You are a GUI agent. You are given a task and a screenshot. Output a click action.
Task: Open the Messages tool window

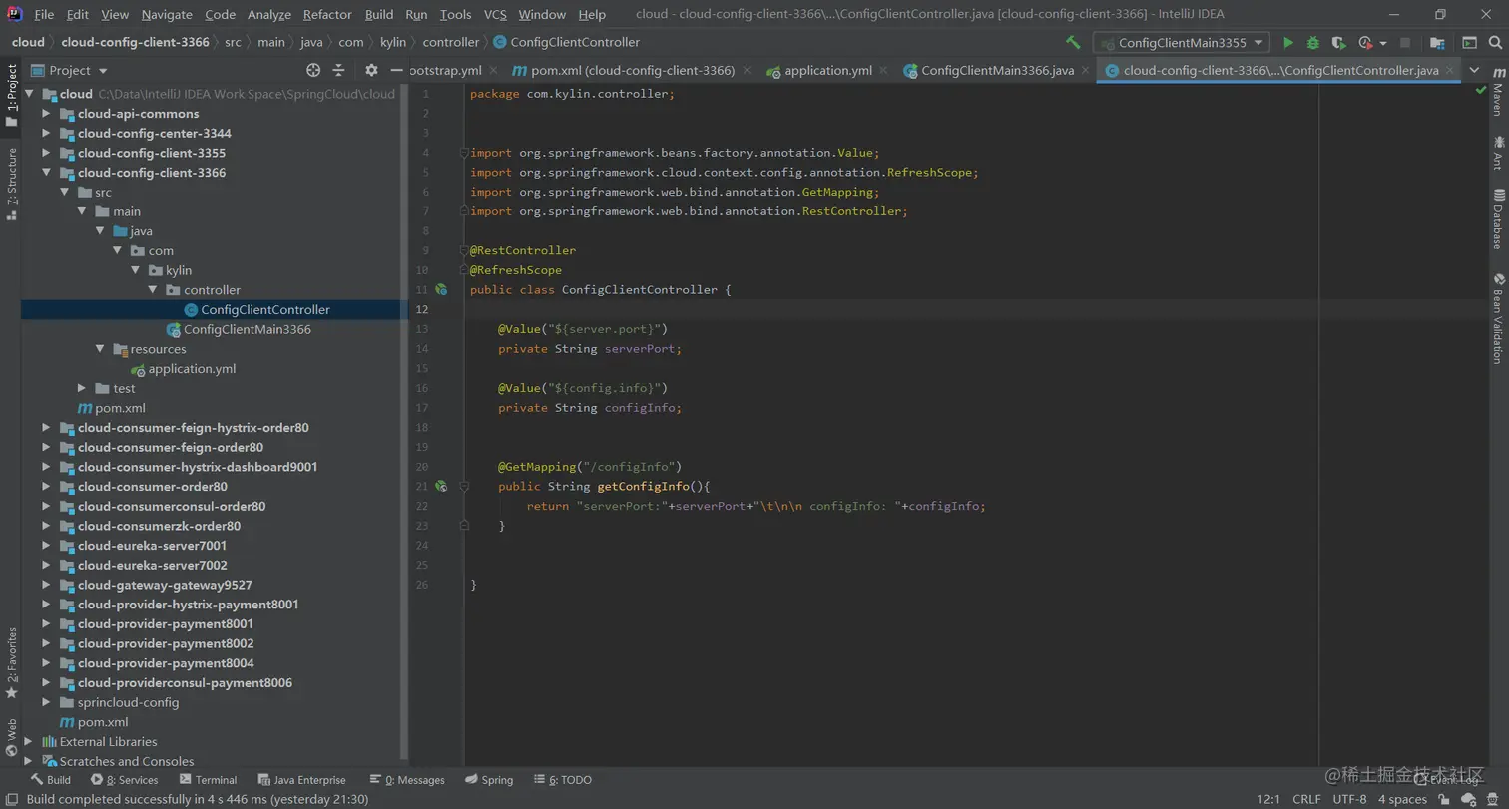[407, 780]
